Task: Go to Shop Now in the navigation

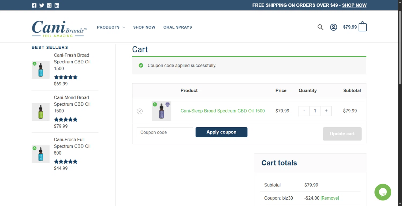Action: [144, 27]
